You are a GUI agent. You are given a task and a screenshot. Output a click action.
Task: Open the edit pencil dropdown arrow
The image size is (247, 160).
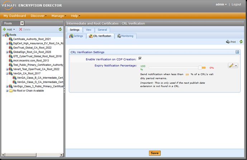tap(236, 66)
